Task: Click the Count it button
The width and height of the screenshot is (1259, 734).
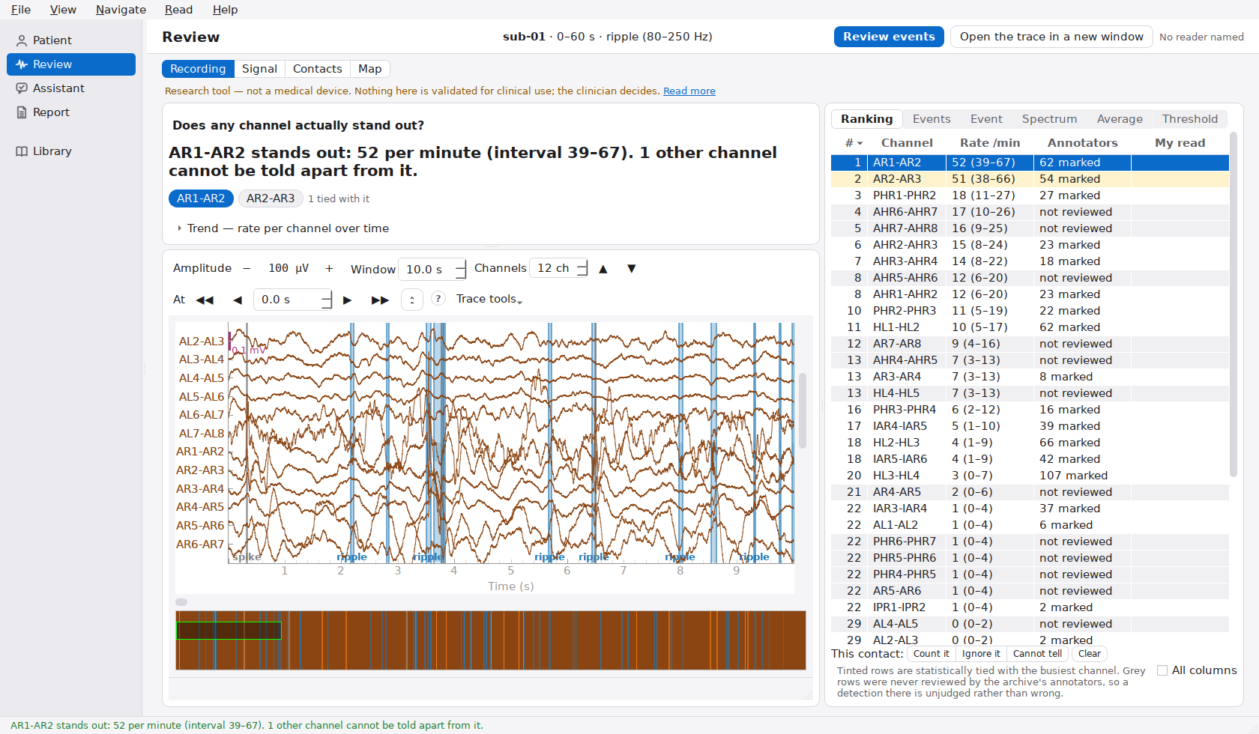Action: [x=931, y=654]
